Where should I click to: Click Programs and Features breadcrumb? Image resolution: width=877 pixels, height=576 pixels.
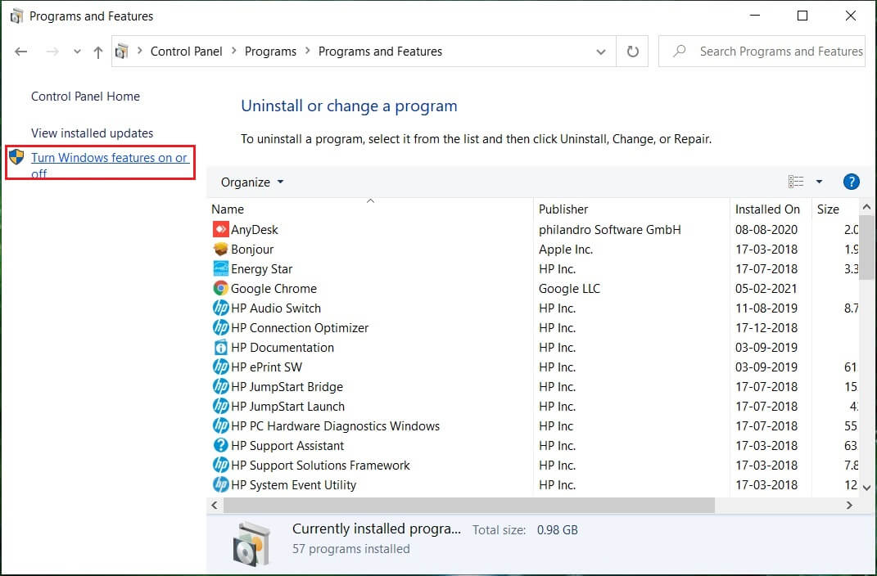[x=380, y=52]
